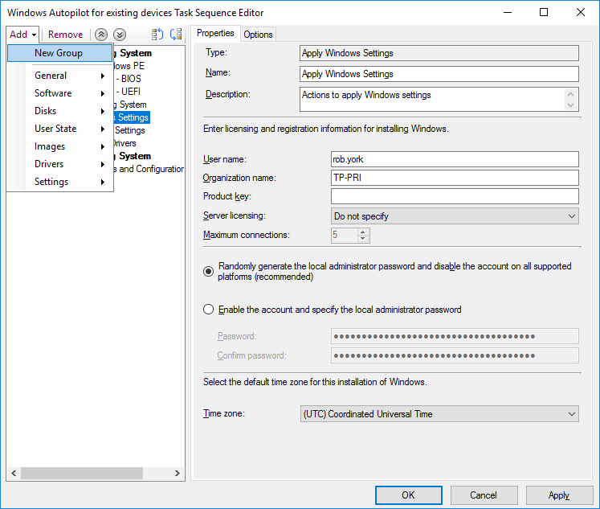Click the Remove toolbar button
This screenshot has width=600, height=509.
[x=65, y=35]
